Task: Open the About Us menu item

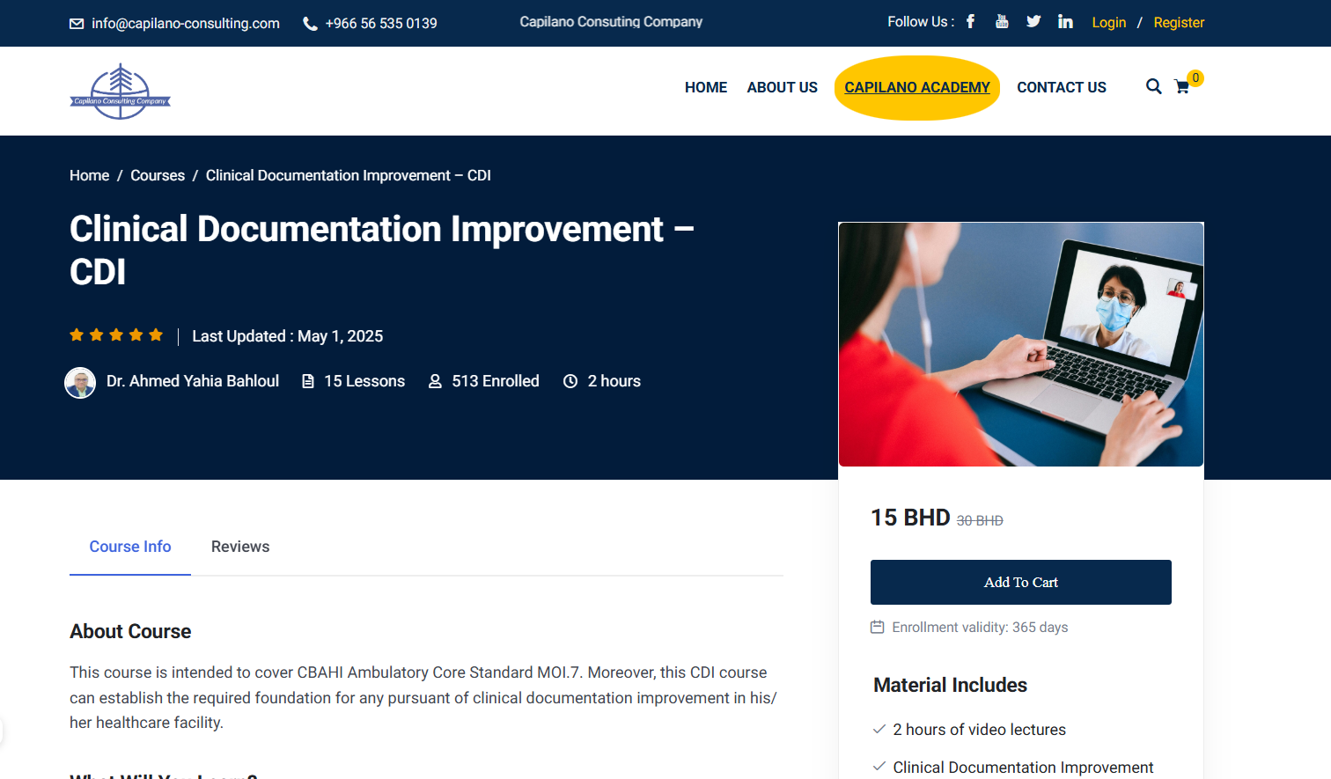Action: pyautogui.click(x=782, y=87)
